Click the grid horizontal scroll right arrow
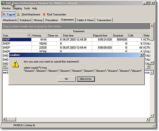159x131 pixels. [148, 66]
